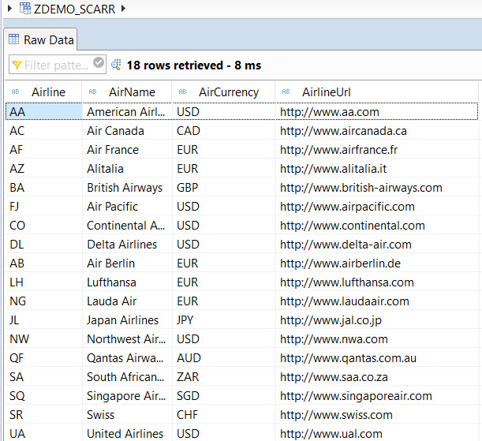Focus the Filter pattern input field
The height and width of the screenshot is (441, 482).
click(x=58, y=65)
